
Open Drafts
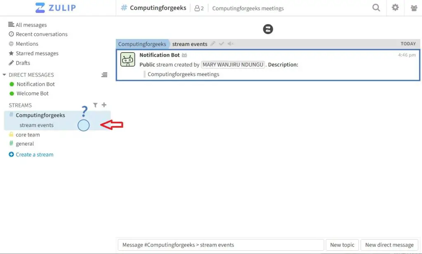coord(23,63)
